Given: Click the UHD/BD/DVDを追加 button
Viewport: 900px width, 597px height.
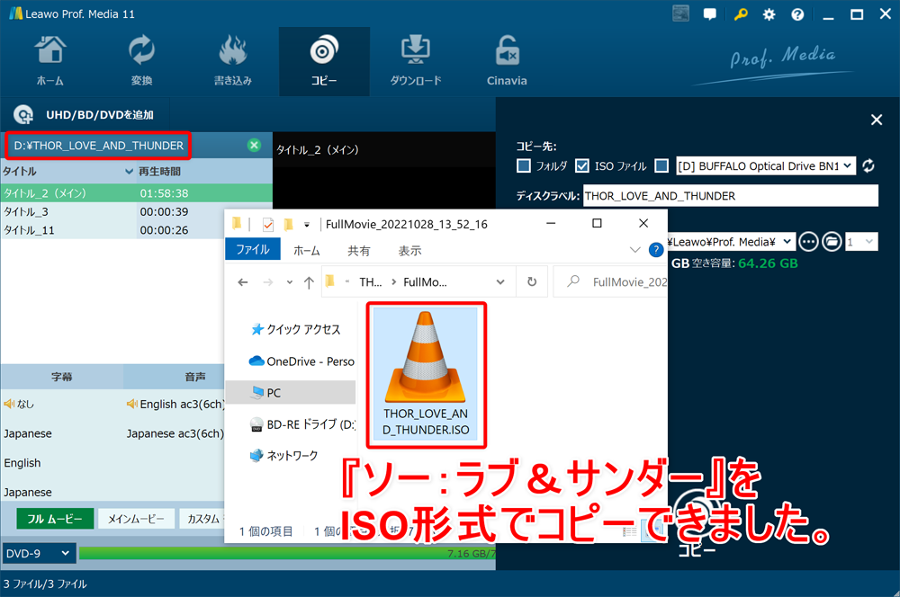Looking at the screenshot, I should coord(84,115).
